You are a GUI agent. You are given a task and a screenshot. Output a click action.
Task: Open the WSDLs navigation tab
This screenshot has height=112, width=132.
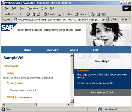(x=74, y=50)
